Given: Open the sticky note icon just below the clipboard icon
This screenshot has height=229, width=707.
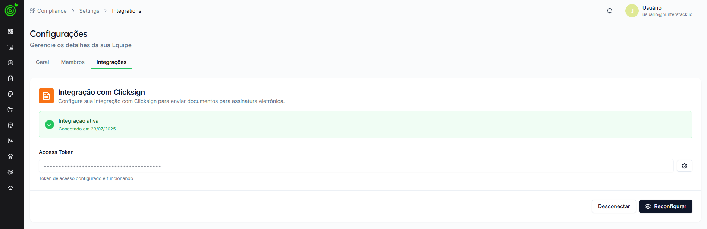Looking at the screenshot, I should coord(10,94).
